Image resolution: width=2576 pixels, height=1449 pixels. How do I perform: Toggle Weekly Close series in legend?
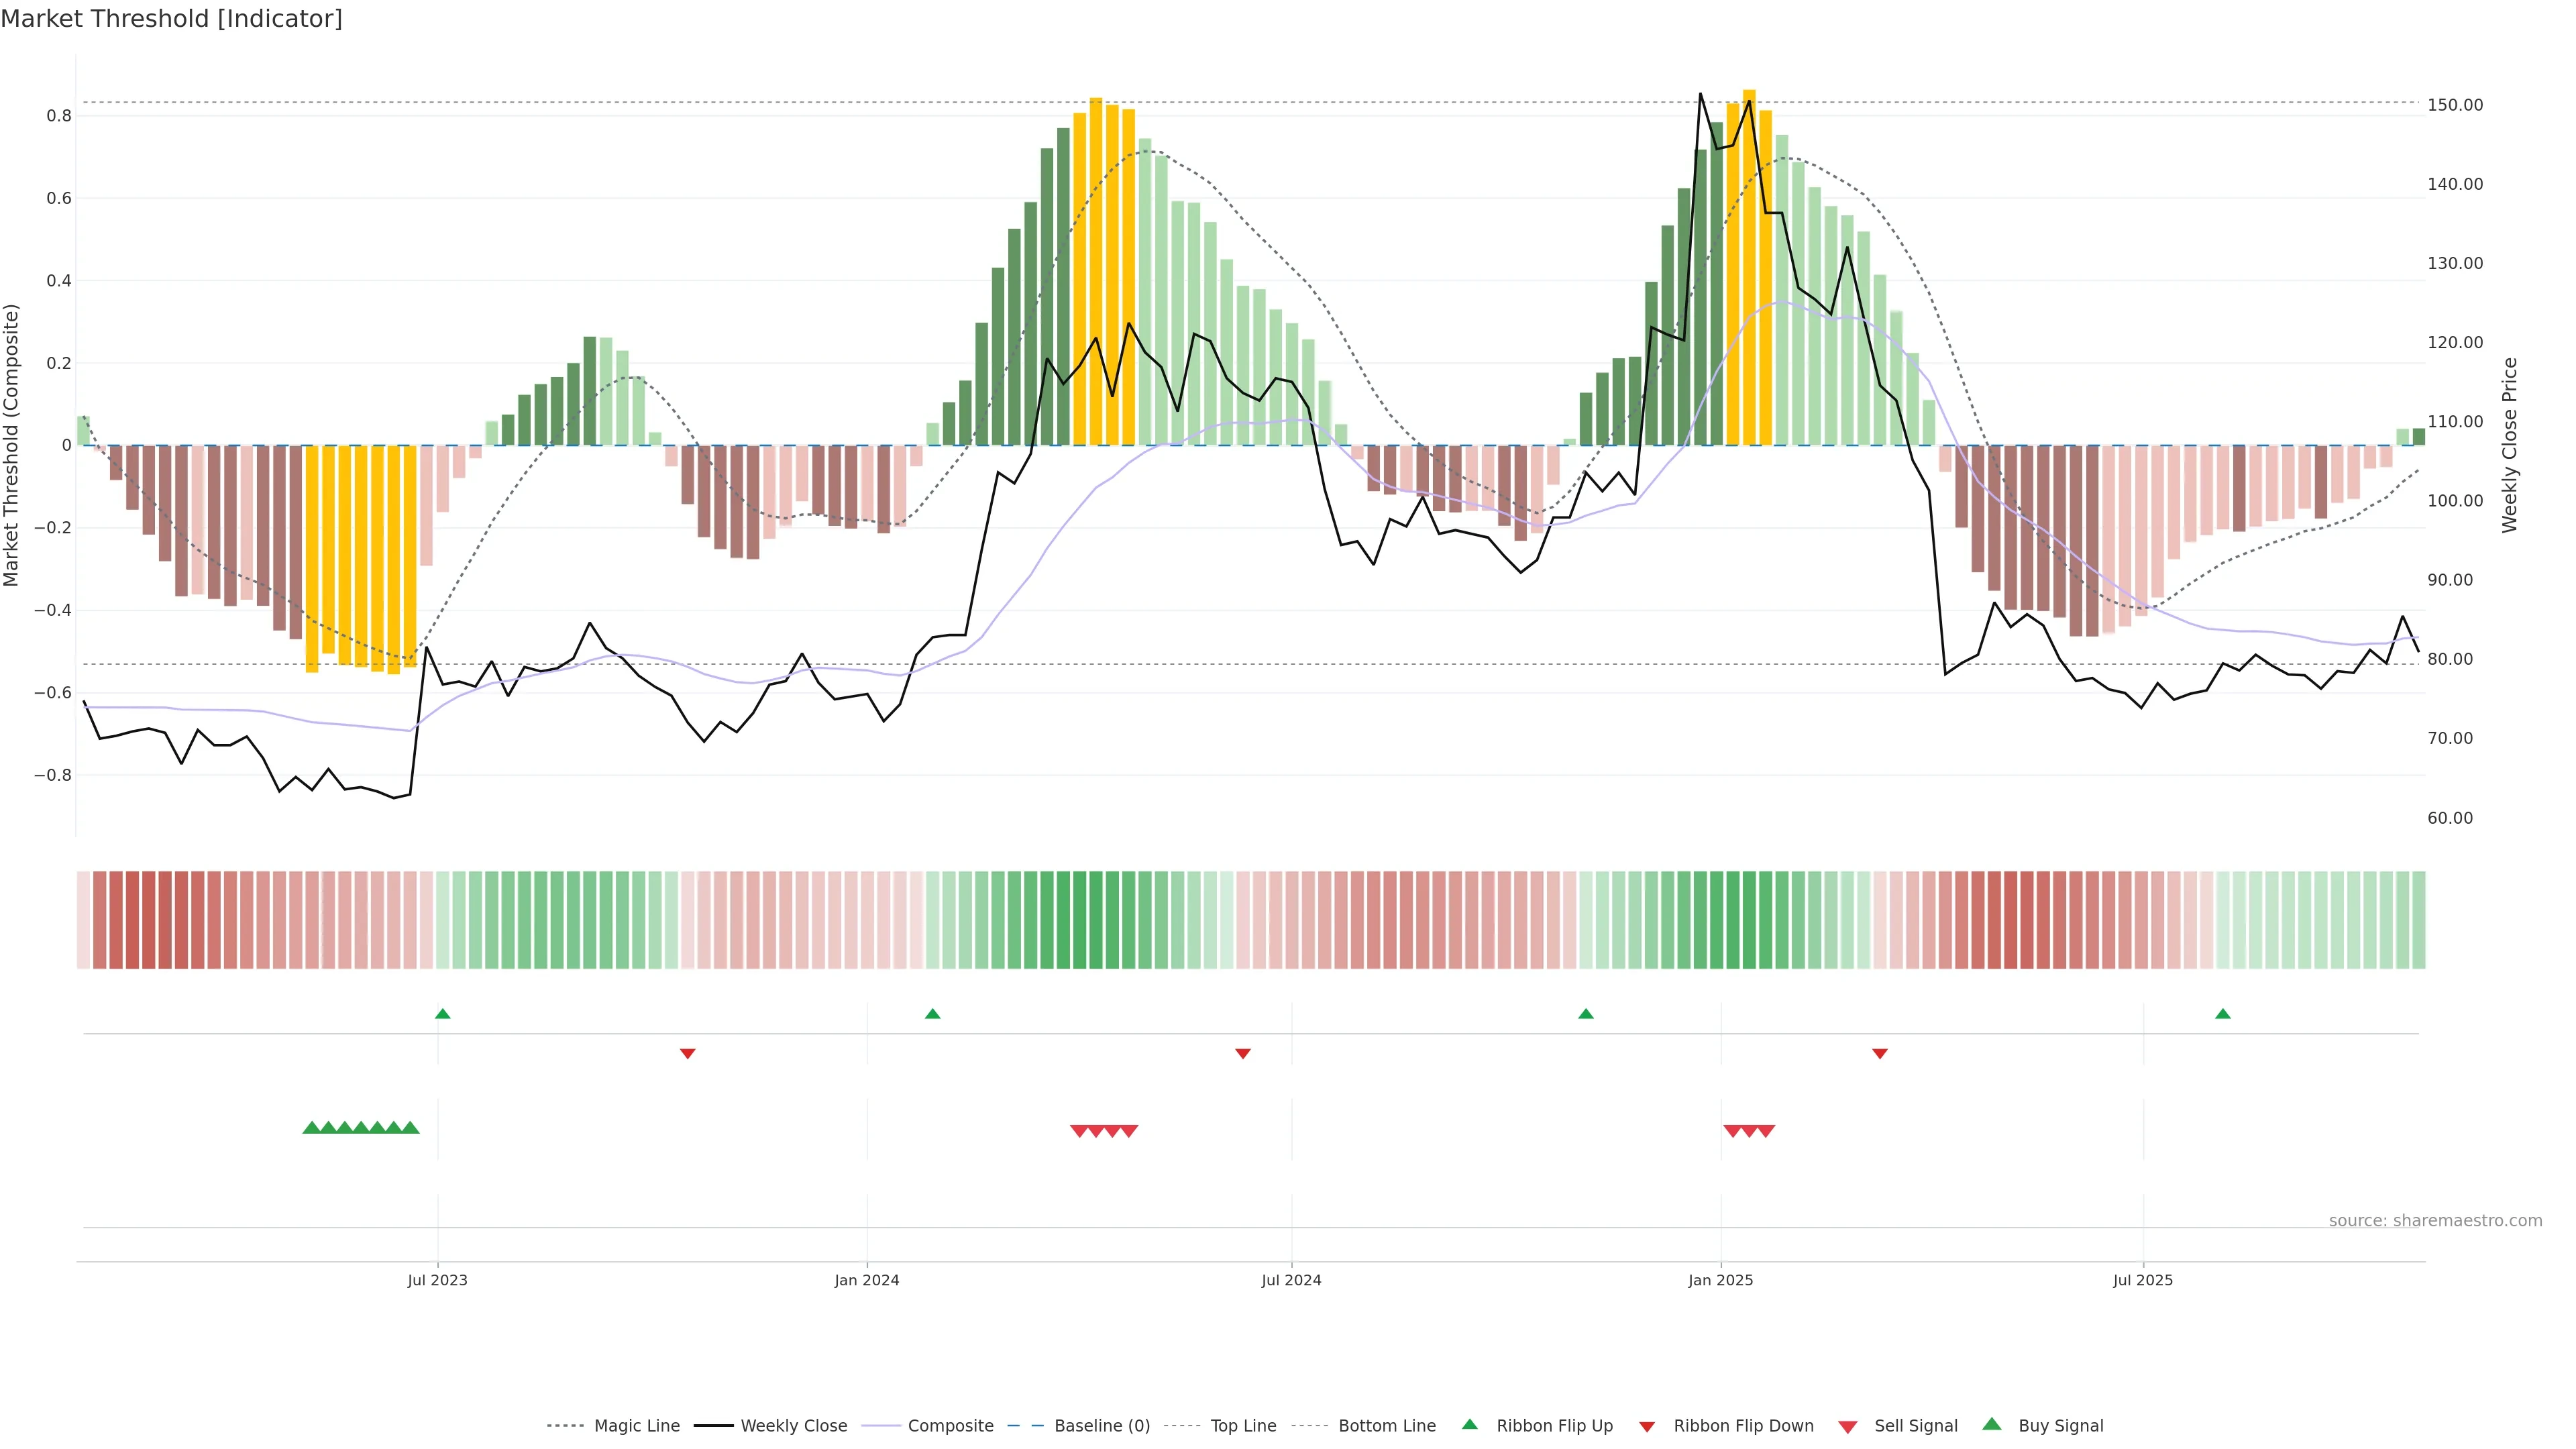(x=793, y=1426)
